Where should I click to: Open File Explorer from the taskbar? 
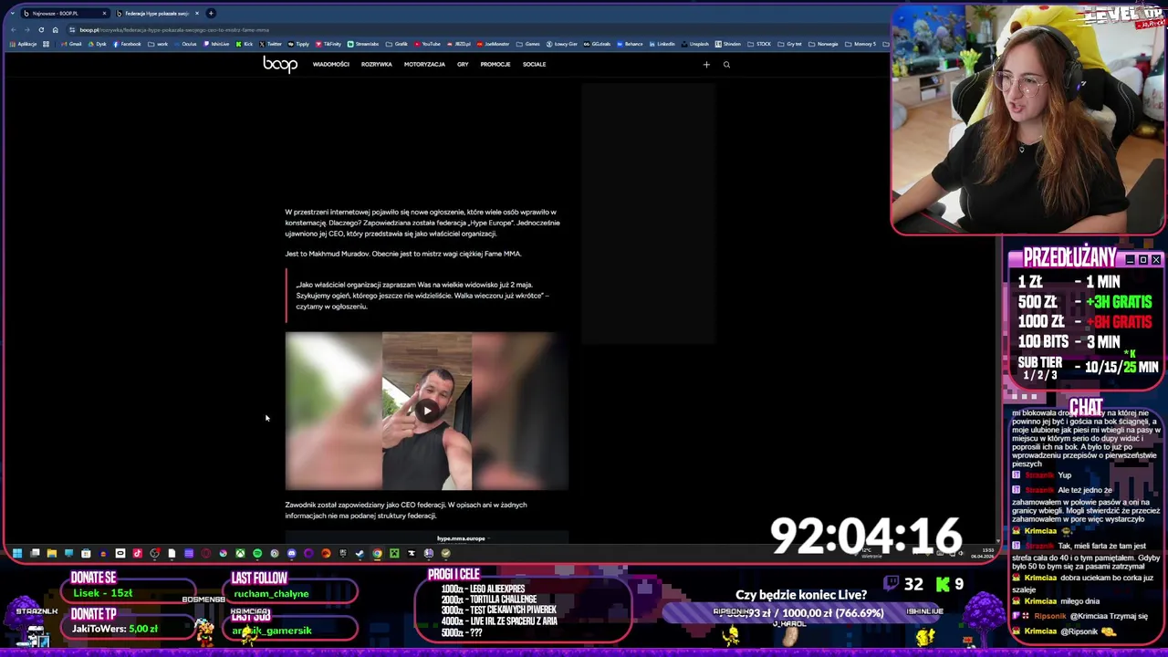[52, 553]
